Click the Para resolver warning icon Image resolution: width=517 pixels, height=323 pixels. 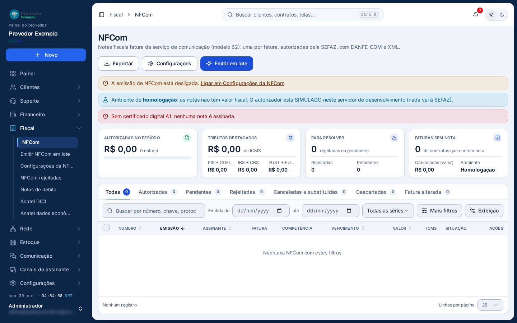(x=394, y=138)
